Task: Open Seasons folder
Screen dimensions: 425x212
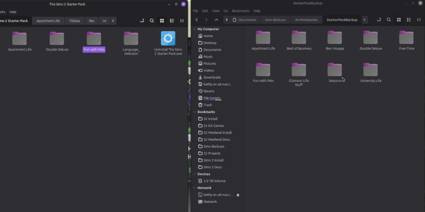Action: point(335,70)
